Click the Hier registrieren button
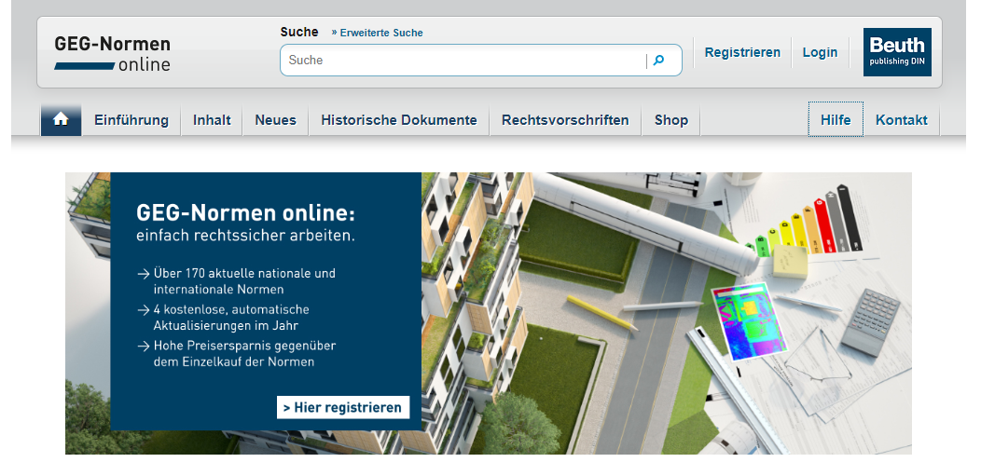Screen dimensions: 981x476 (x=343, y=407)
